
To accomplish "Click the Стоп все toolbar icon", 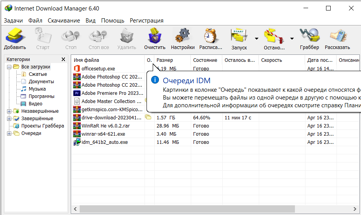I will (x=99, y=36).
